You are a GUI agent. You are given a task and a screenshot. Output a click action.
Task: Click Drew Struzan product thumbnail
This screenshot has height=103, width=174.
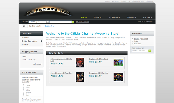coord(80,77)
